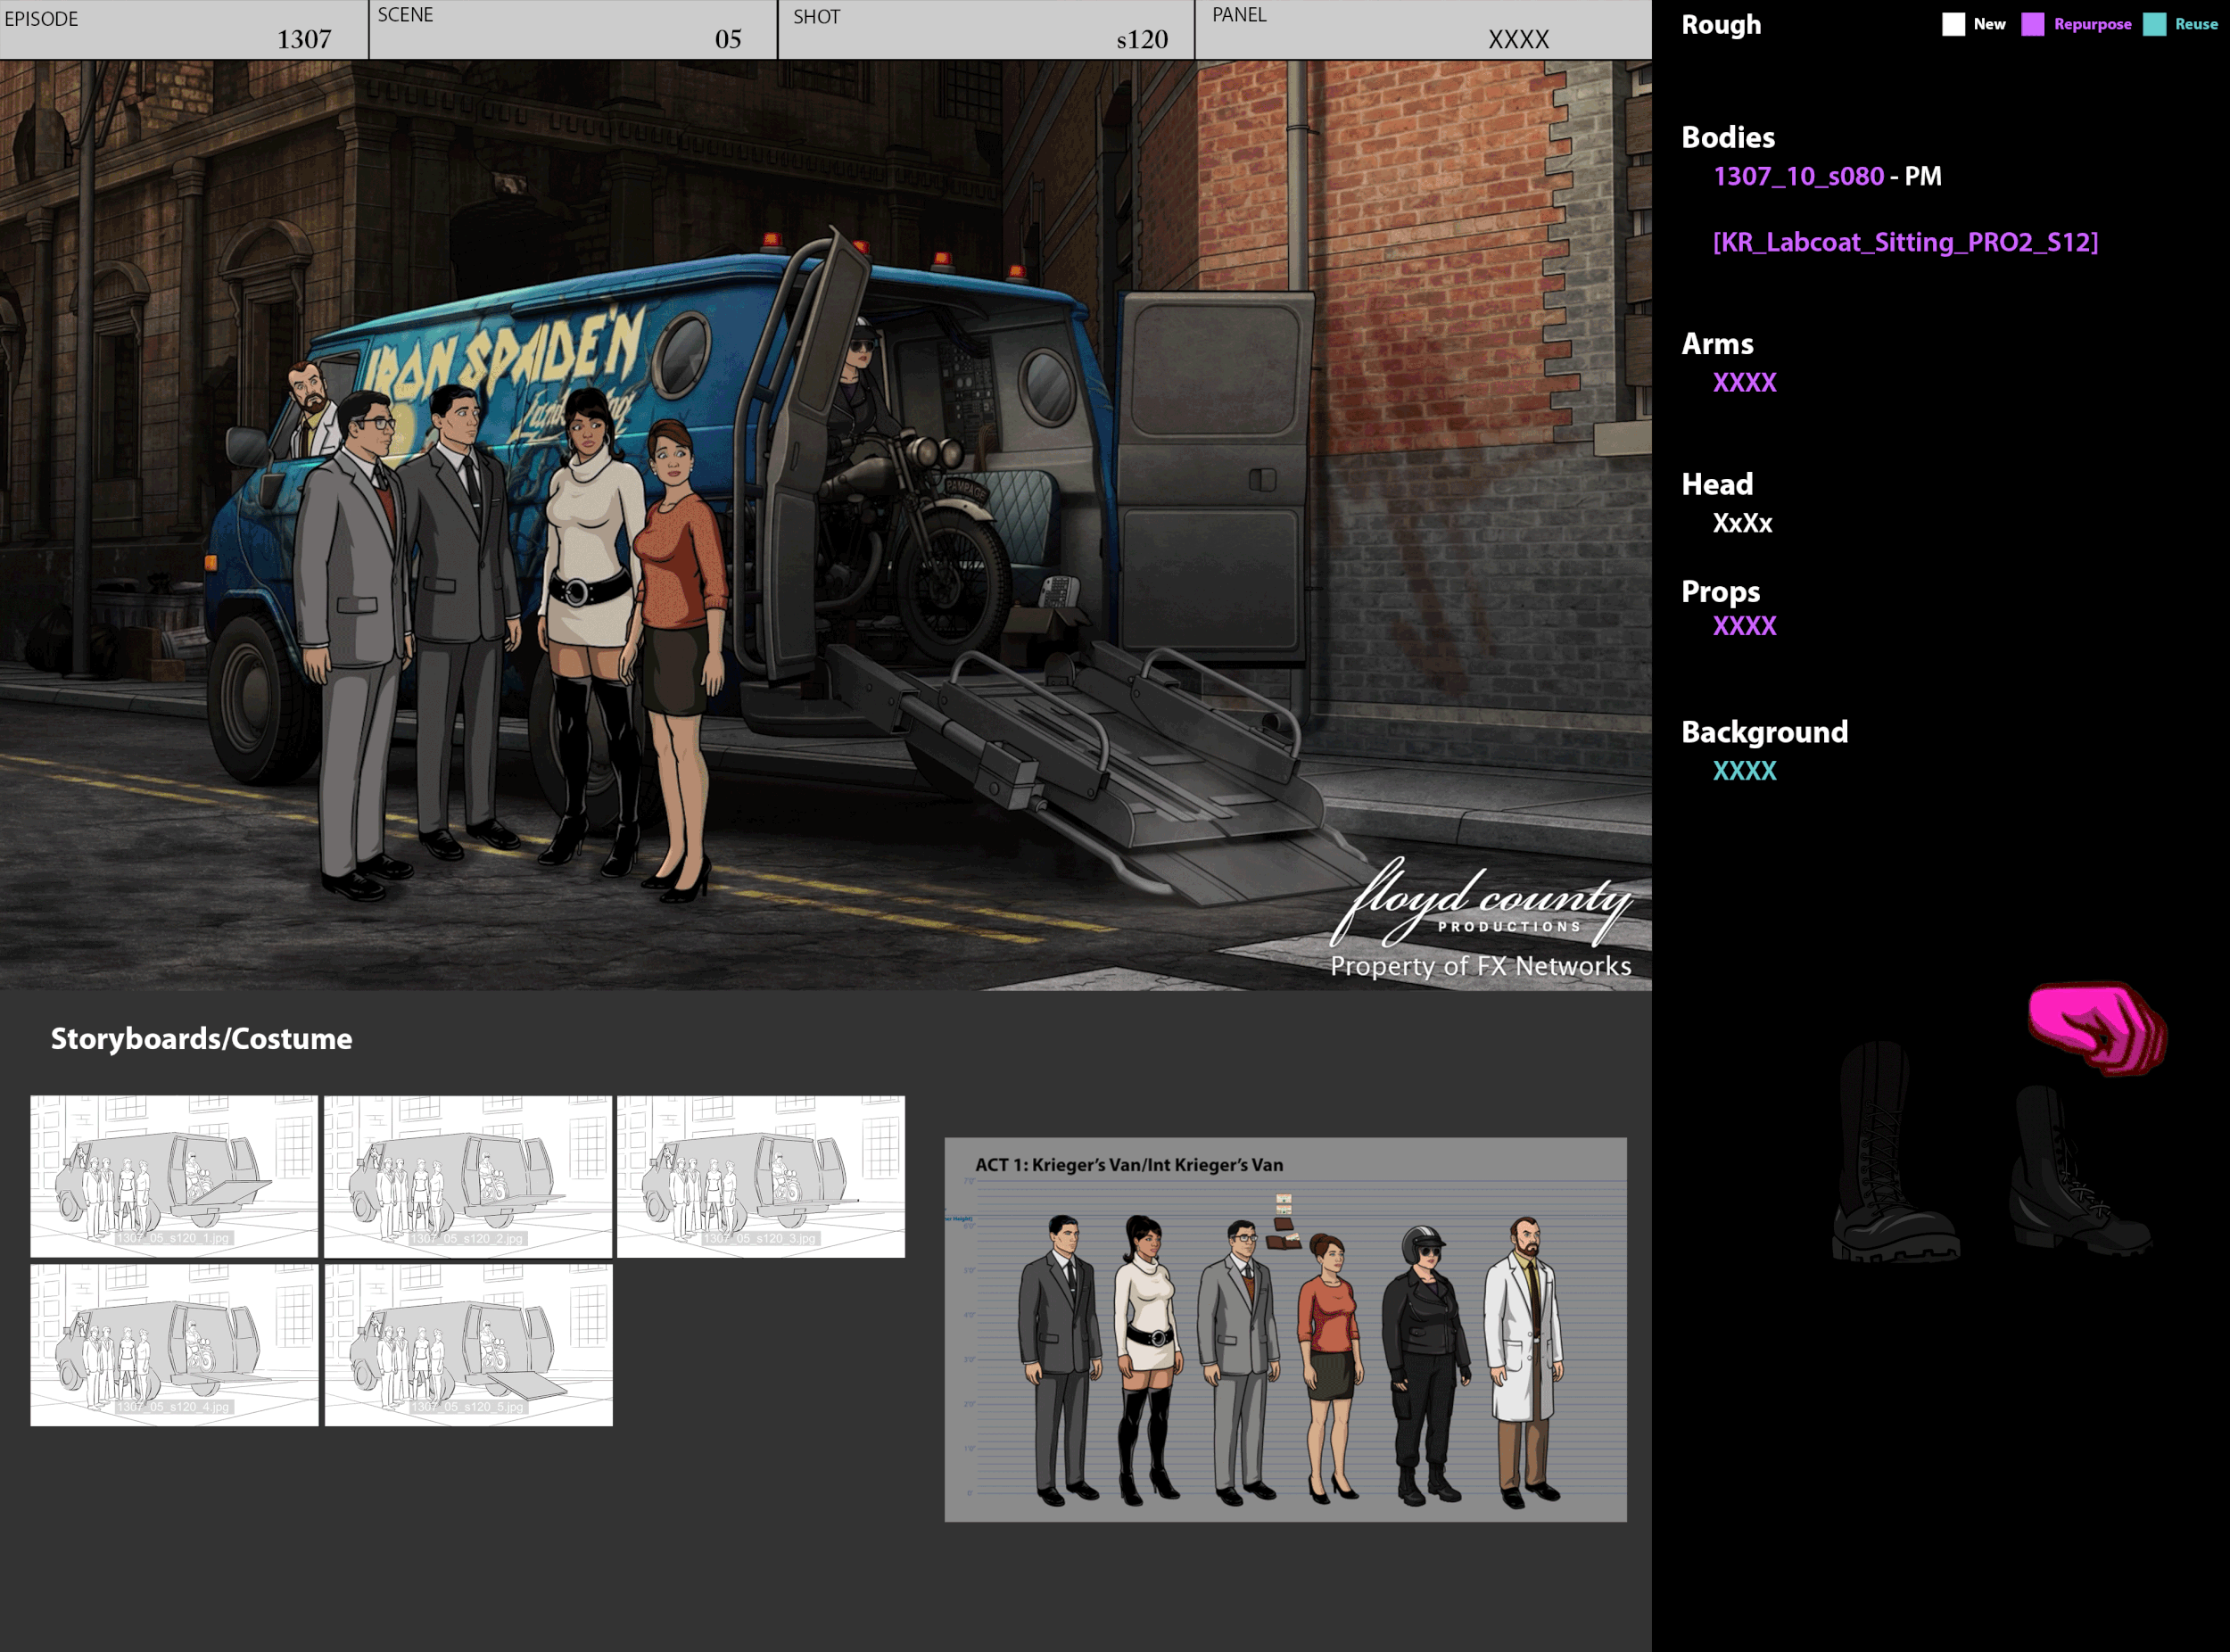Image resolution: width=2230 pixels, height=1652 pixels.
Task: Click the SHOT value s120
Action: pyautogui.click(x=1142, y=39)
